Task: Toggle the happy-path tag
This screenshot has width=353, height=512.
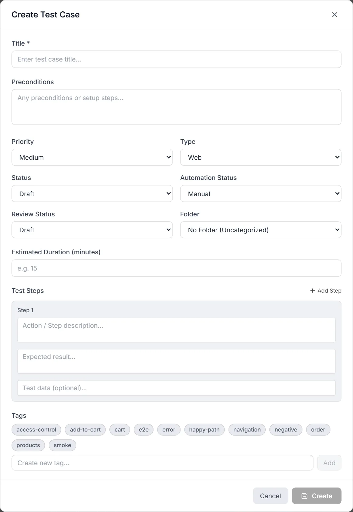Action: (204, 430)
